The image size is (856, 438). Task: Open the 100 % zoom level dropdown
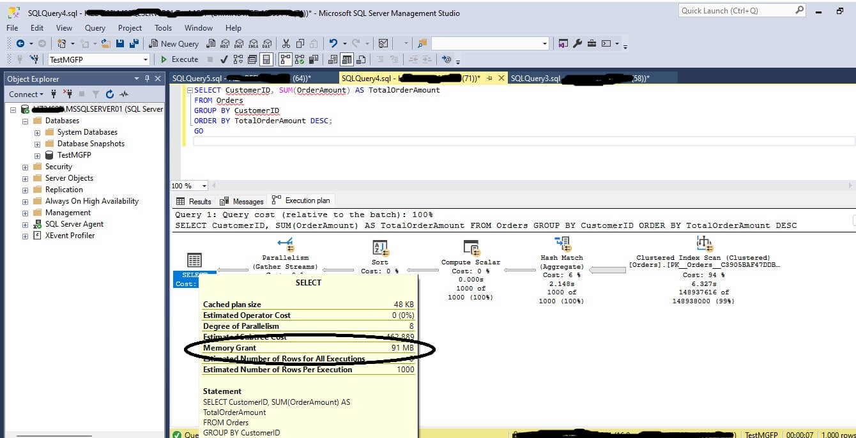click(x=204, y=186)
